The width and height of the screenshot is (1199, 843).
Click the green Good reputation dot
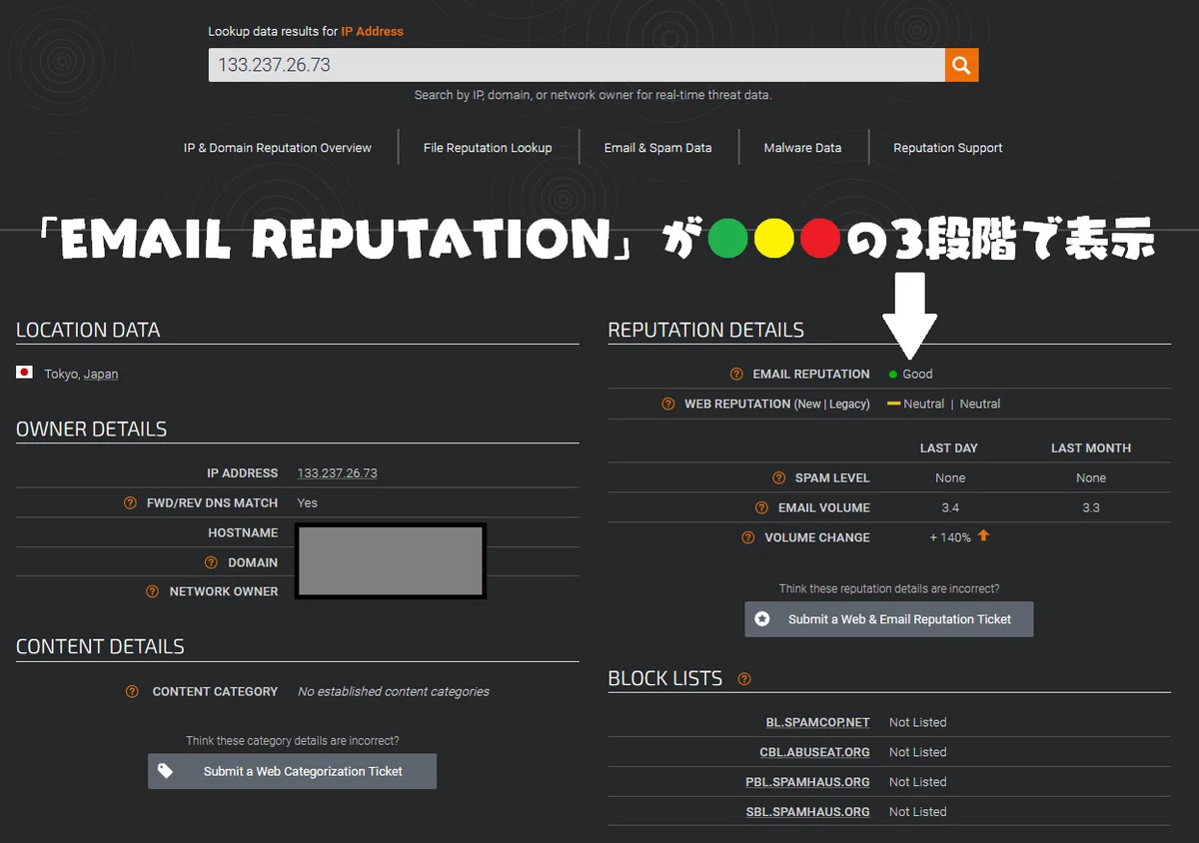[x=893, y=375]
